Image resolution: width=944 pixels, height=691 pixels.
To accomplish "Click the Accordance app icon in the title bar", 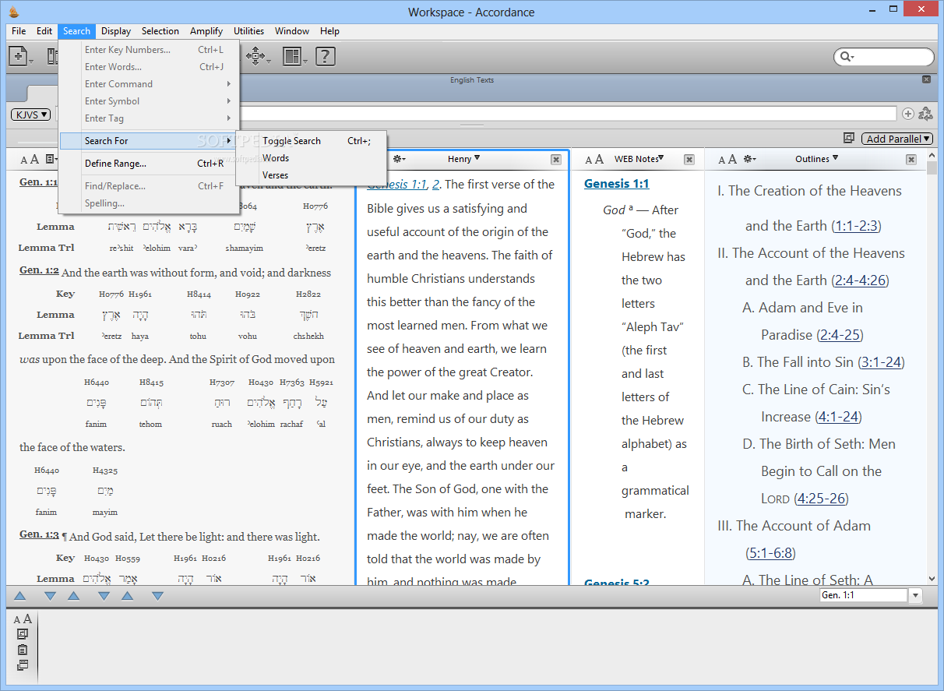I will [x=13, y=11].
